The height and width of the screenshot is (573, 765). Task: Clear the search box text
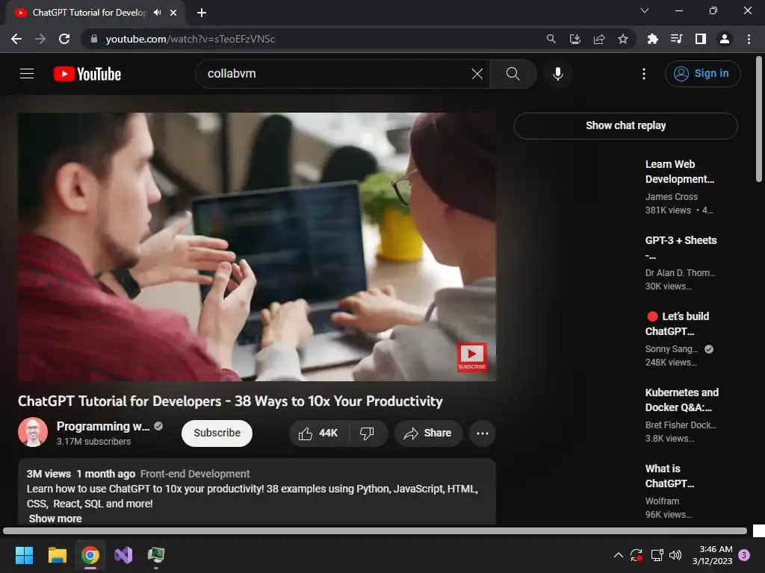click(477, 74)
